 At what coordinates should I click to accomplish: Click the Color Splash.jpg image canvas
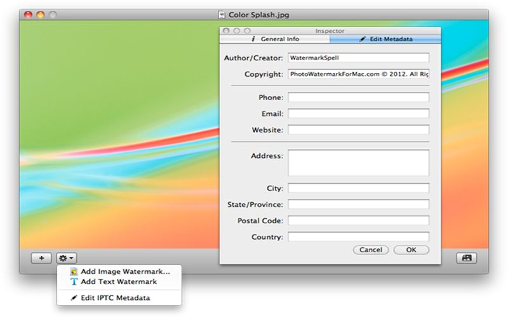pos(119,134)
